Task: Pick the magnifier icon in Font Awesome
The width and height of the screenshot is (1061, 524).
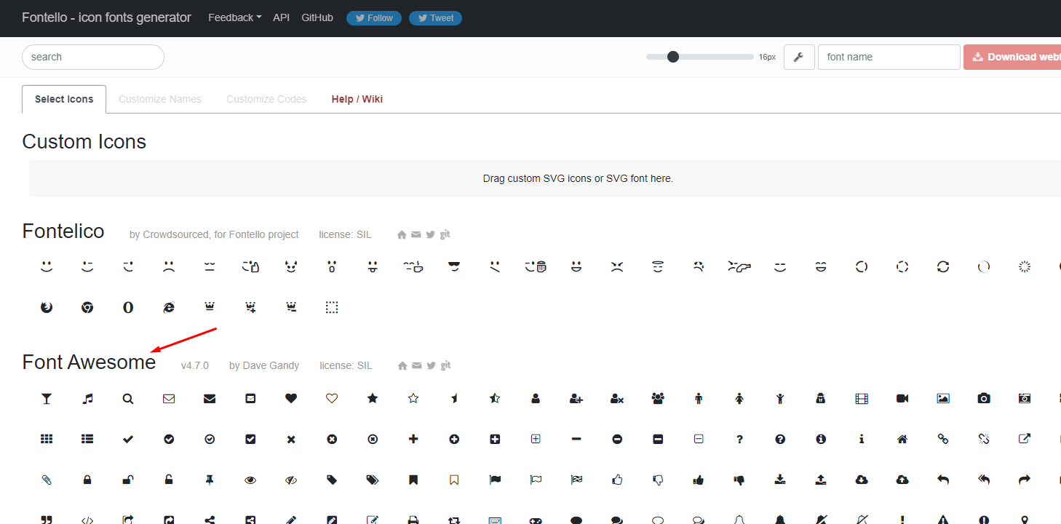Action: click(128, 398)
